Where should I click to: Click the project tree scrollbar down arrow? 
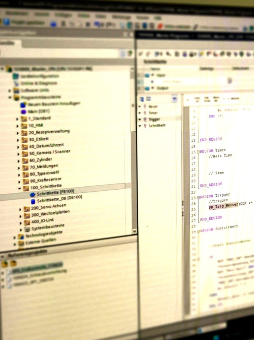pos(134,231)
